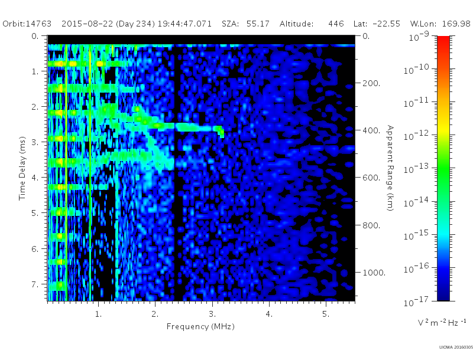Click the 4. tick label on frequency axis

(269, 314)
